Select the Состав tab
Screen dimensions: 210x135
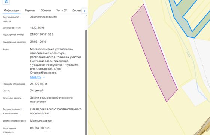coord(76,10)
